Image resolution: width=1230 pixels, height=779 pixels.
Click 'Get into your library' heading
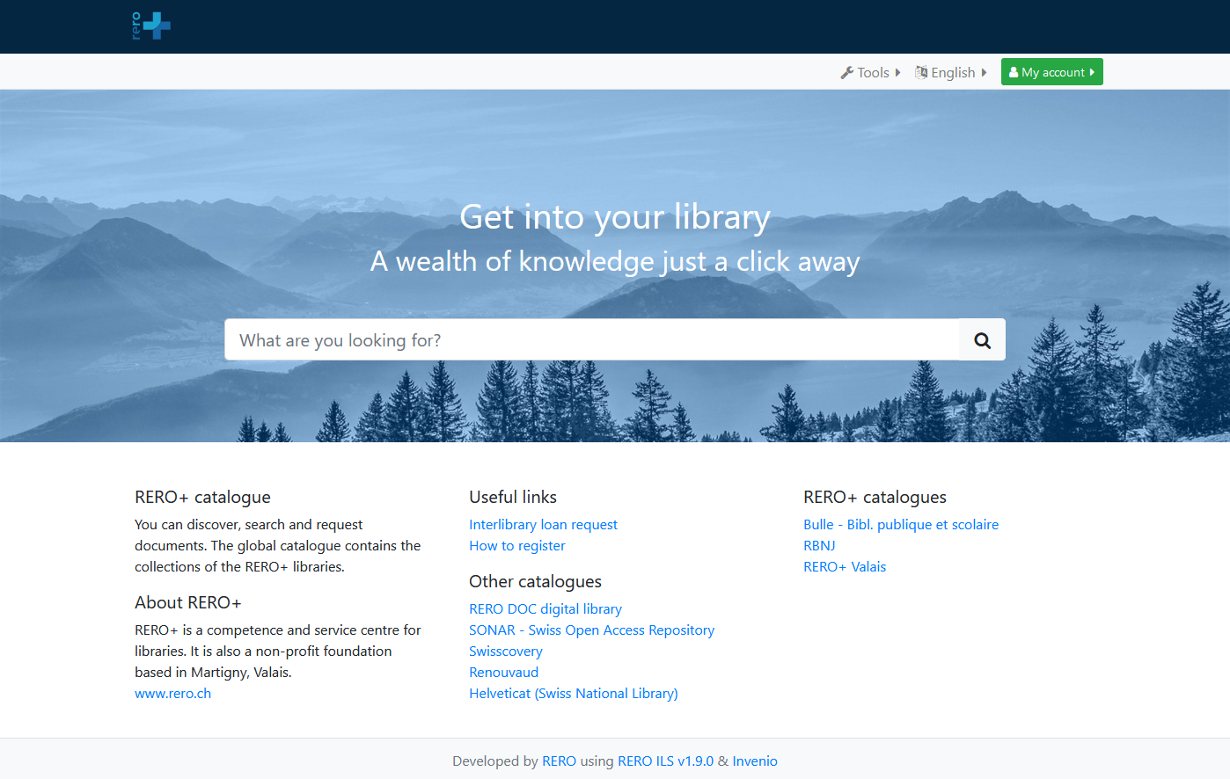pyautogui.click(x=615, y=217)
